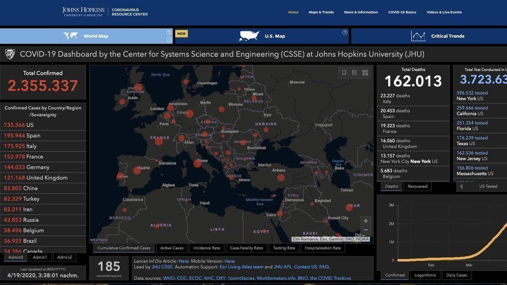Zoom in on the map with plus button
Viewport: 507px width, 285px height.
[366, 221]
